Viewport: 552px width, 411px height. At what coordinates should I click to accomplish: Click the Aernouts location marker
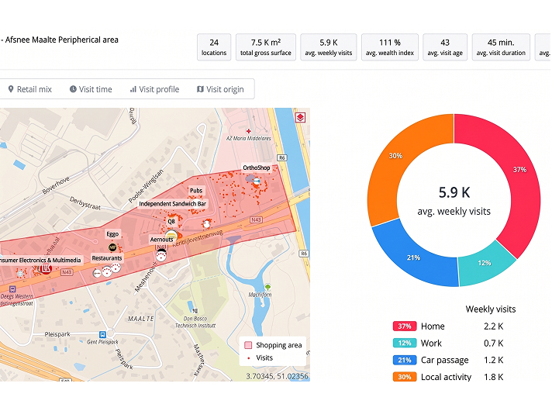171,235
